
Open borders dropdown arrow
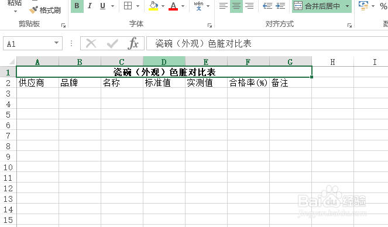[x=138, y=6]
